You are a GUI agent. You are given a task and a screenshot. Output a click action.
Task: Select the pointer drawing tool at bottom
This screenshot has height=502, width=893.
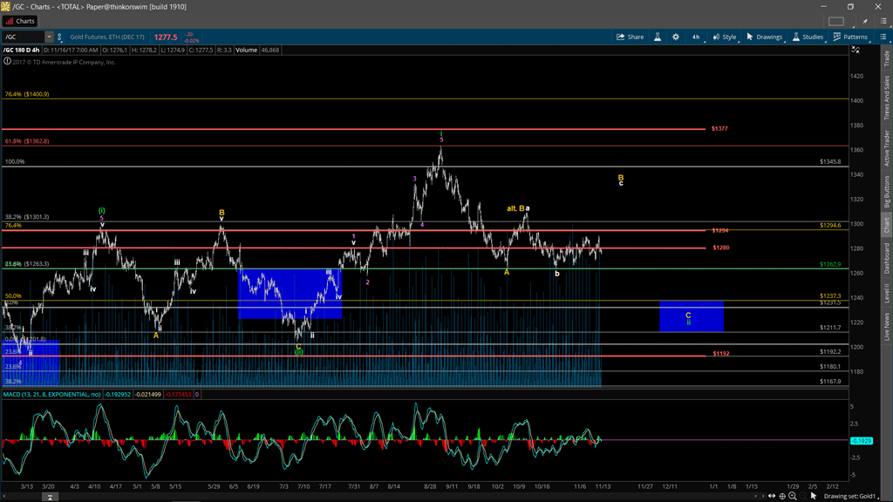tap(813, 496)
